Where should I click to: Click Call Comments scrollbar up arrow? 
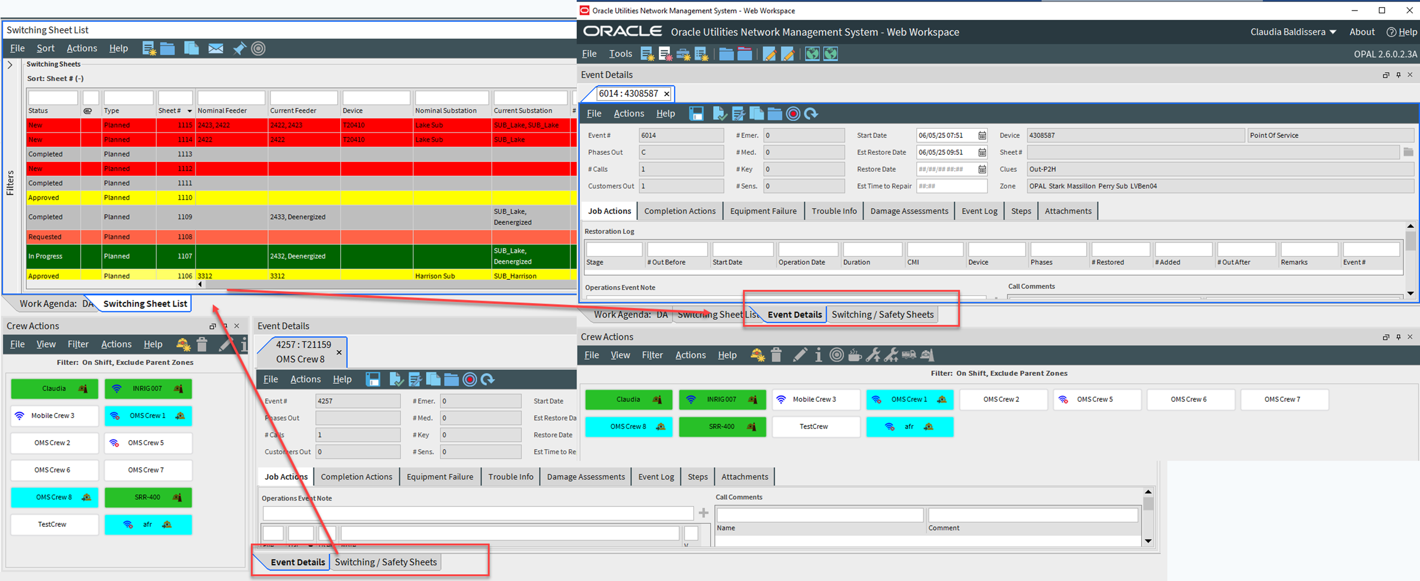point(1148,492)
